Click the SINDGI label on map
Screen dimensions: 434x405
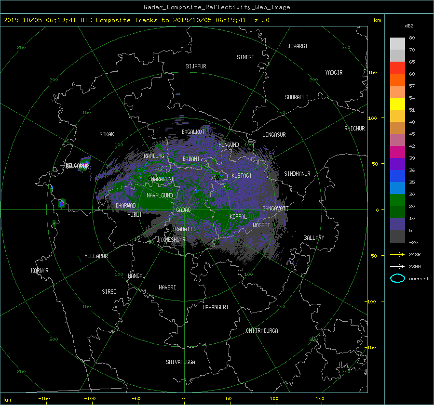click(x=245, y=57)
